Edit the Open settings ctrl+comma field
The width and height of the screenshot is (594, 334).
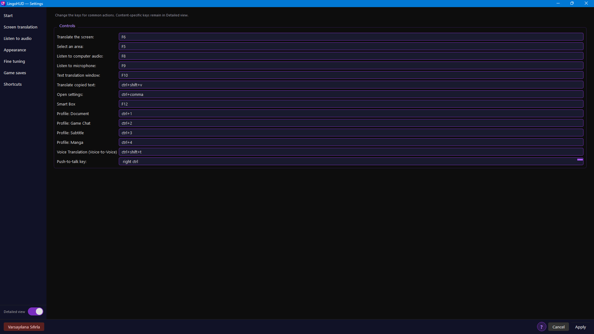pyautogui.click(x=351, y=94)
